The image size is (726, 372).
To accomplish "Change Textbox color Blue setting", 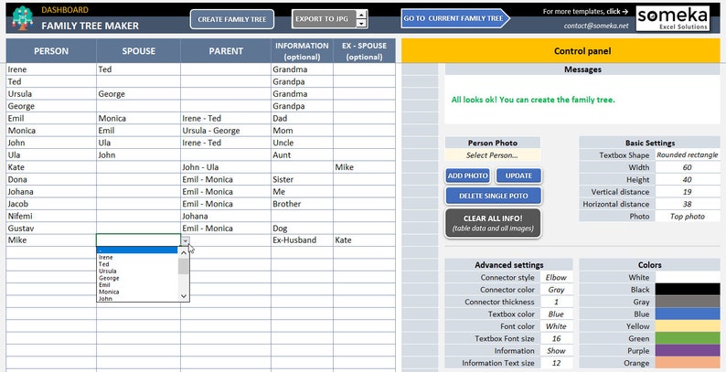I will 556,314.
